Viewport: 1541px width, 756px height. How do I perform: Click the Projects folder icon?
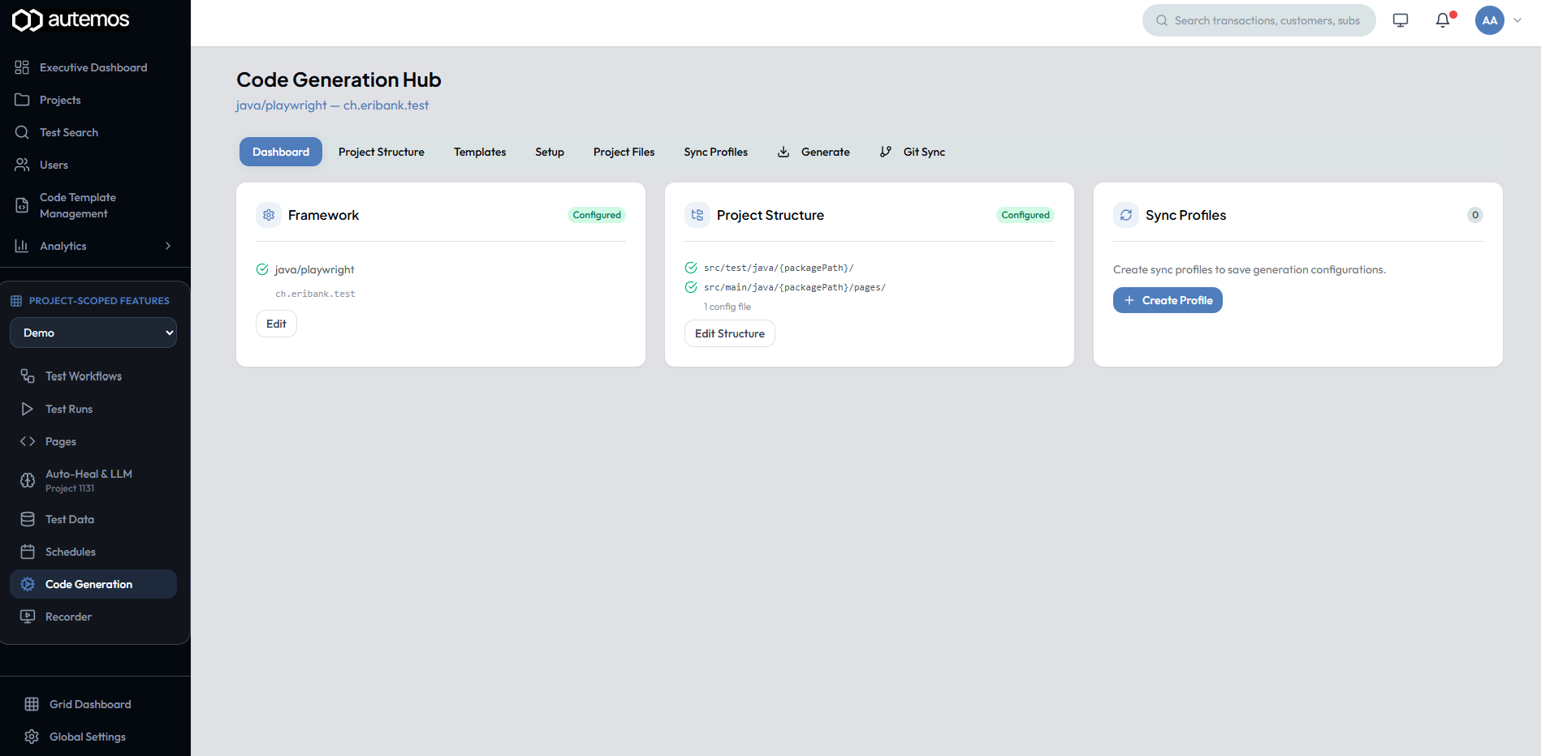pos(22,100)
